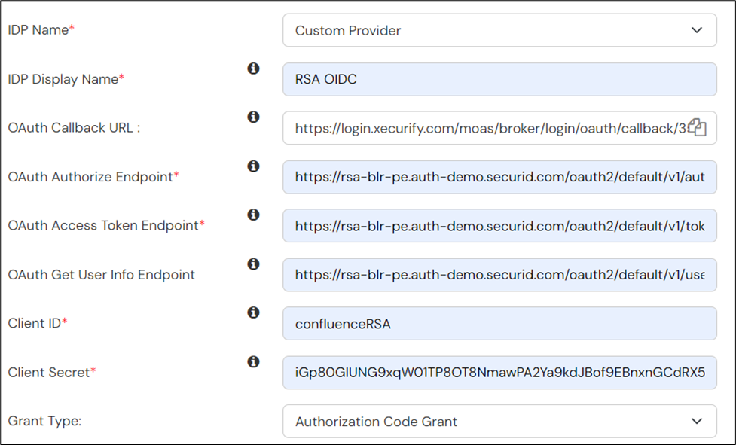This screenshot has width=736, height=445.
Task: Copy the OAuth Callback URL using the copy icon
Action: (697, 128)
